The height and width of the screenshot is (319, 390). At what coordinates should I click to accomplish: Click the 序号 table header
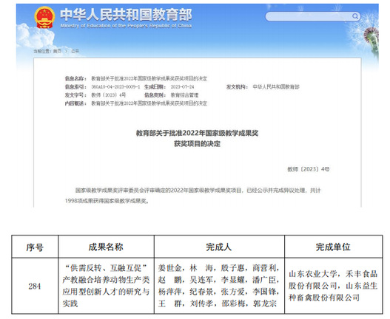35,247
